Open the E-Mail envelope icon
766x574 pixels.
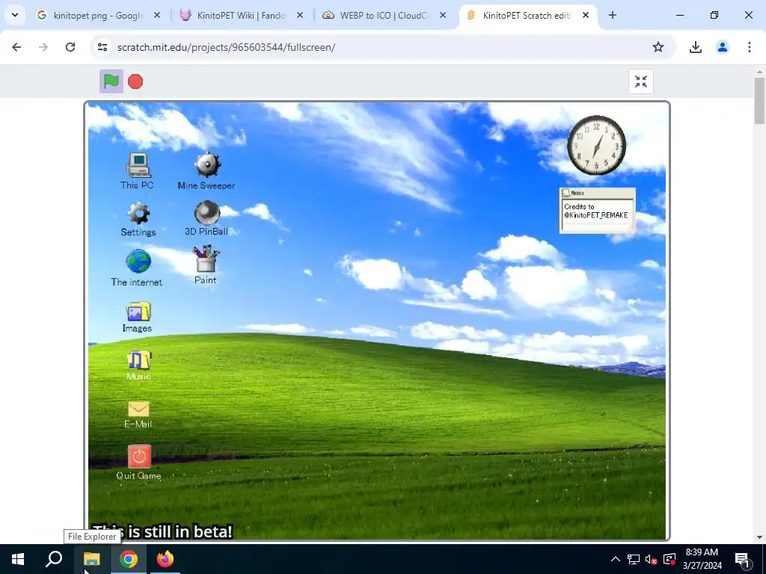[138, 415]
